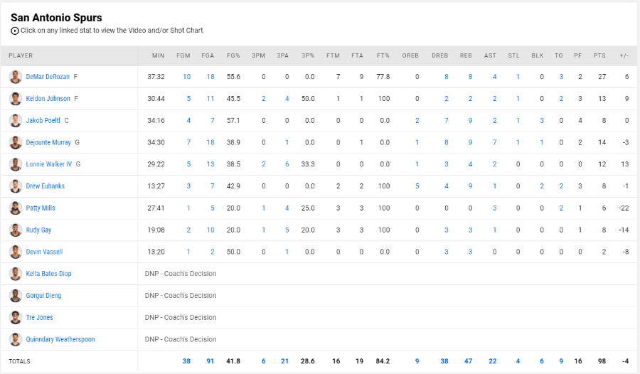Image resolution: width=640 pixels, height=374 pixels.
Task: View Murray's 18 field goal attempts
Action: click(210, 142)
